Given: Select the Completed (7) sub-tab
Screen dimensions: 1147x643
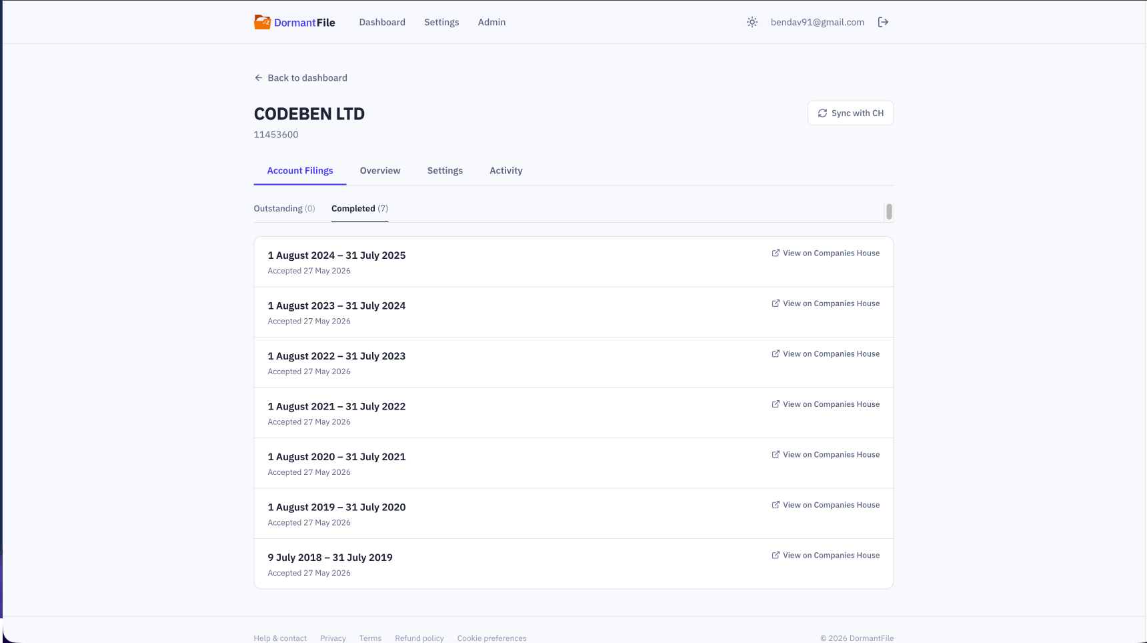Looking at the screenshot, I should [x=359, y=209].
